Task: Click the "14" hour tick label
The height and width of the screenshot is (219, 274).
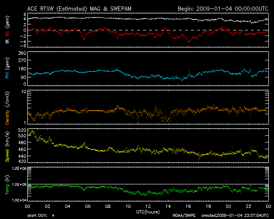Action: (x=168, y=207)
